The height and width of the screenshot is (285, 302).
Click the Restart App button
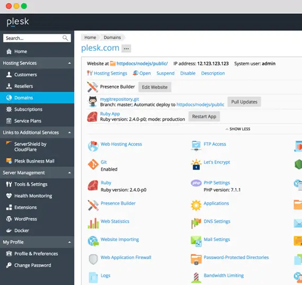pos(204,117)
